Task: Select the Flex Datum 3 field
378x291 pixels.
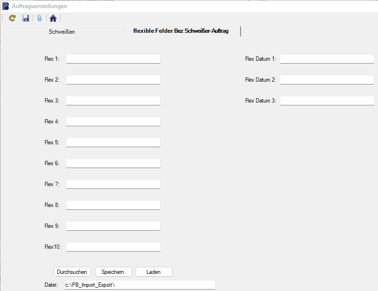Action: coord(327,101)
